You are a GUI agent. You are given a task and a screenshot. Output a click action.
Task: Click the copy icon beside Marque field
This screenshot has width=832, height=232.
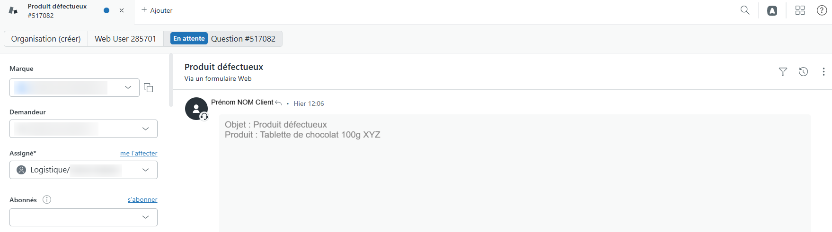(149, 88)
